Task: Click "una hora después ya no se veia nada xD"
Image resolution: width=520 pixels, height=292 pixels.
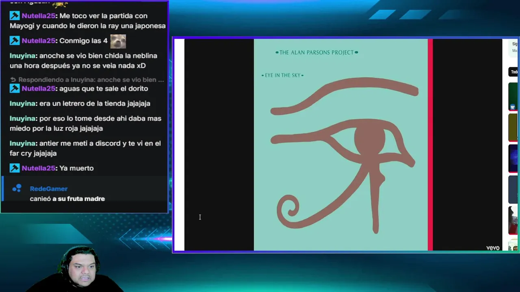Action: pos(78,65)
